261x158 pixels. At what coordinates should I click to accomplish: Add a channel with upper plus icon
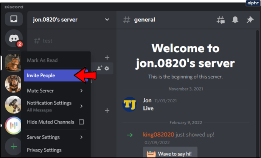[x=107, y=58]
